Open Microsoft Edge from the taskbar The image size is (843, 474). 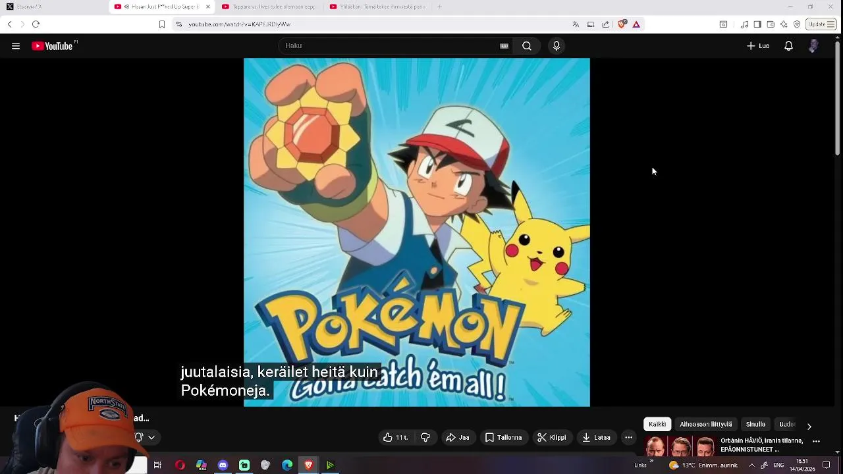[287, 465]
